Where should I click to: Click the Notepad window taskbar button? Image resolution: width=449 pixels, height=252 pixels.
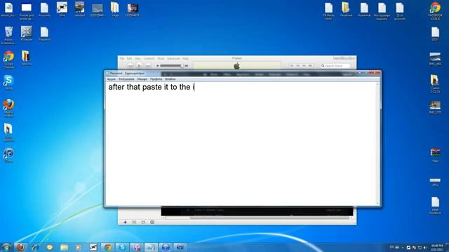pyautogui.click(x=151, y=247)
